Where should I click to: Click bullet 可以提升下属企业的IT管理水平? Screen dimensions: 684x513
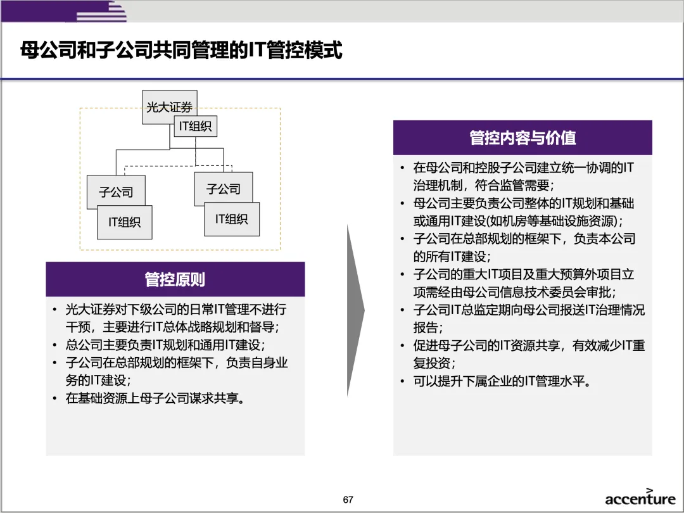(502, 381)
